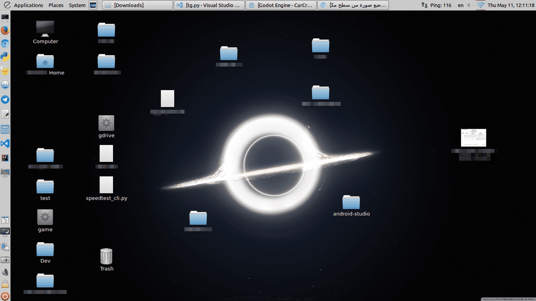Screen dimensions: 536x301
Task: Launch qBittorrent from the dock
Action: coord(5,85)
